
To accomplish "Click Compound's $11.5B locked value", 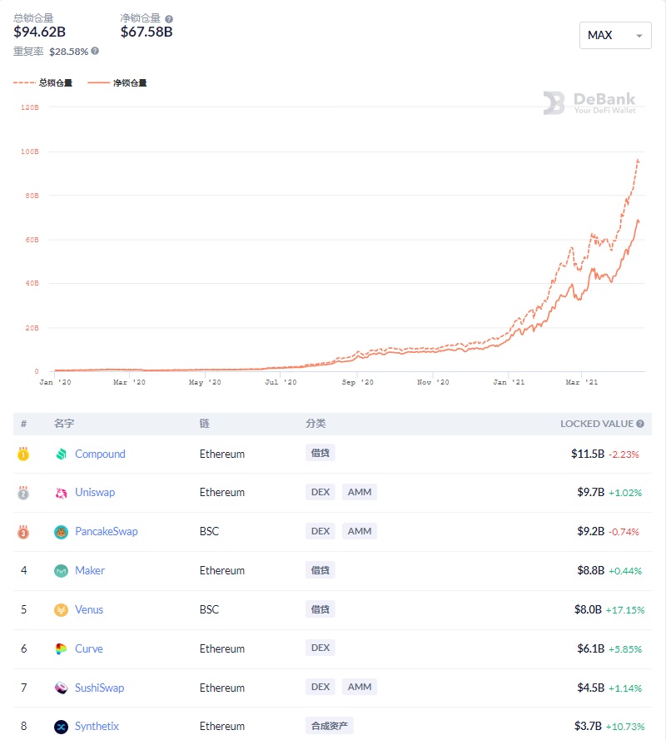I will (x=588, y=454).
